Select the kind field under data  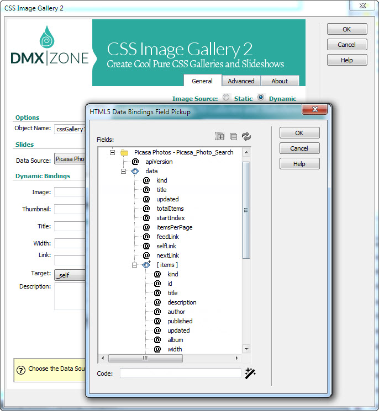[x=162, y=180]
